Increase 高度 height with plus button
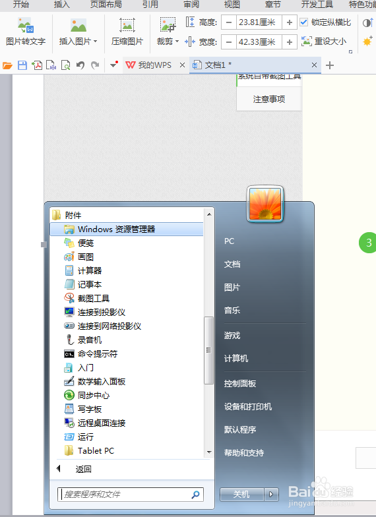 (x=289, y=22)
